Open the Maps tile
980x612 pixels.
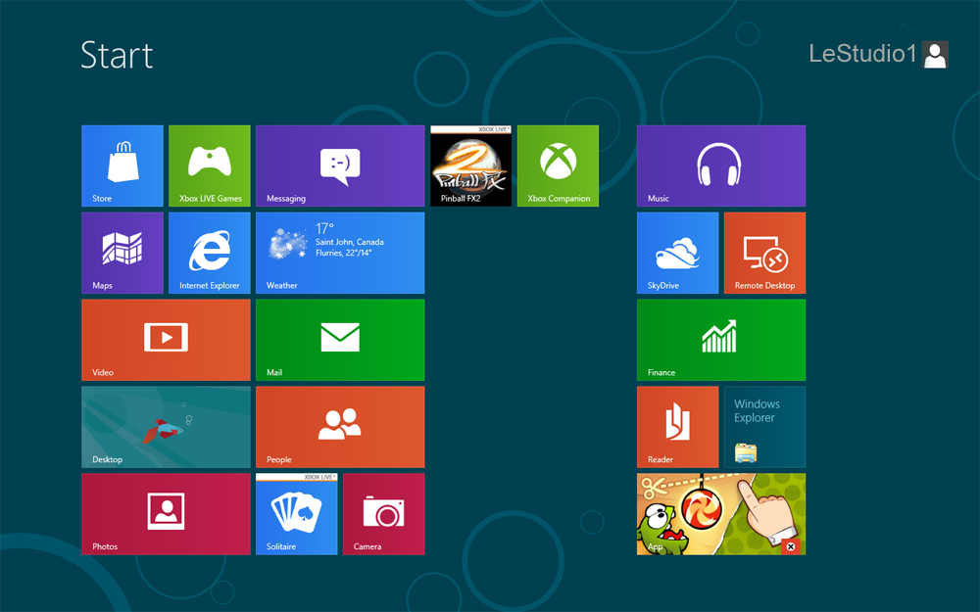coord(122,253)
